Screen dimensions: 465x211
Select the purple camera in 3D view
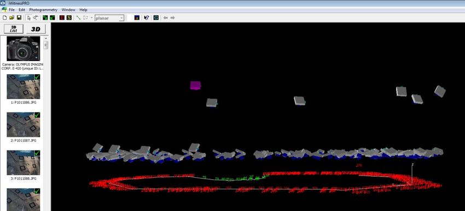click(195, 86)
